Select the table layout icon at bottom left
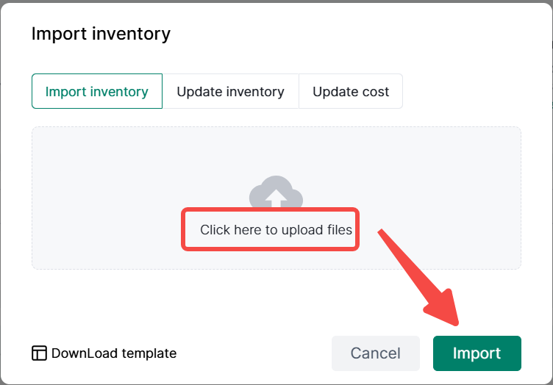This screenshot has height=385, width=553. (x=39, y=353)
